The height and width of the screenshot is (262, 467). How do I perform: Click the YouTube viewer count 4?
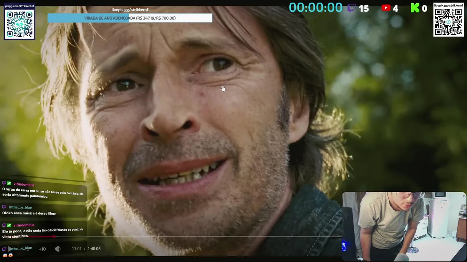pos(395,8)
